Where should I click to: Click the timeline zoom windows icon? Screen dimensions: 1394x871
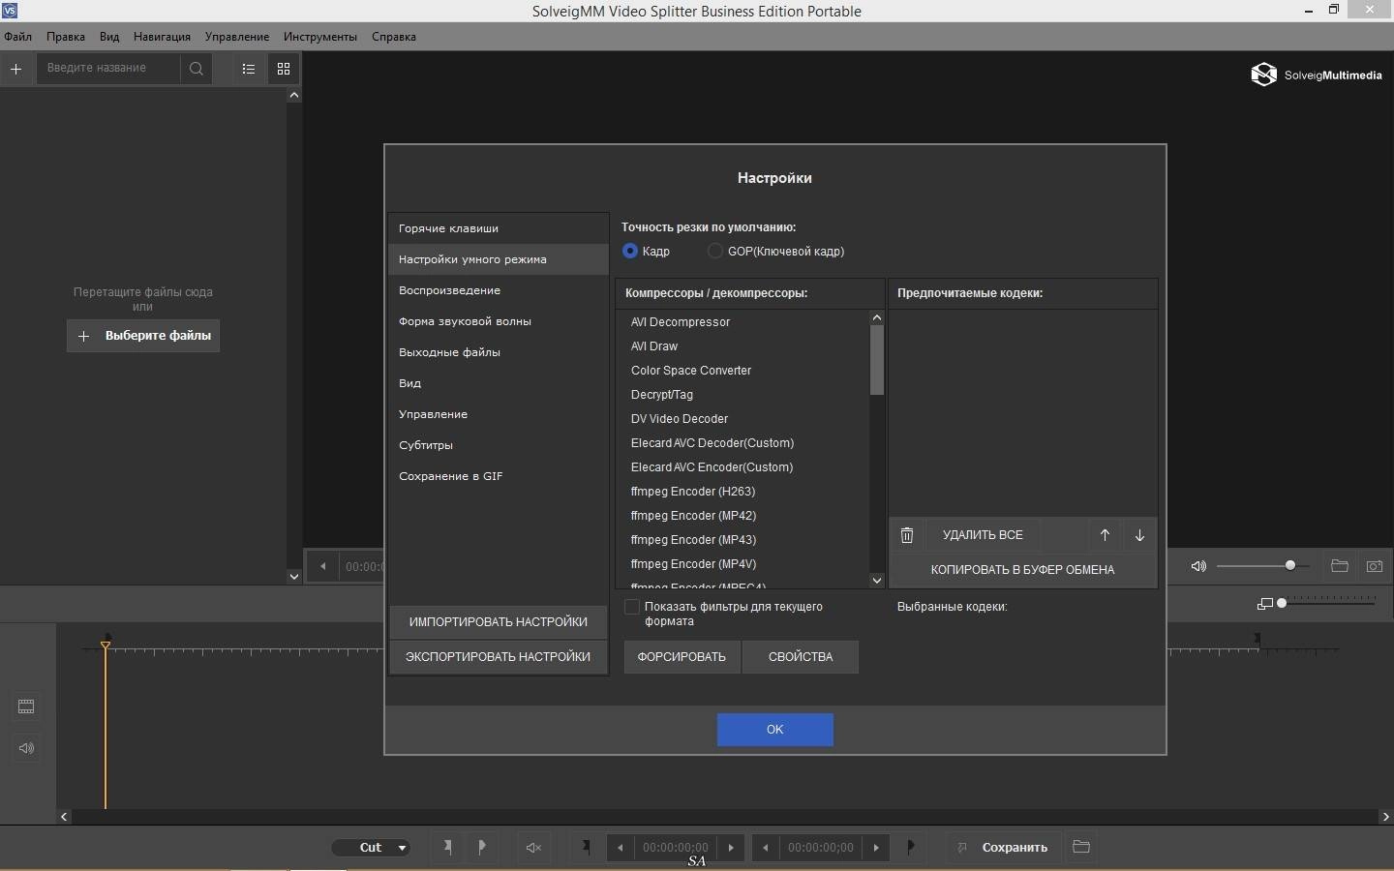(1264, 604)
